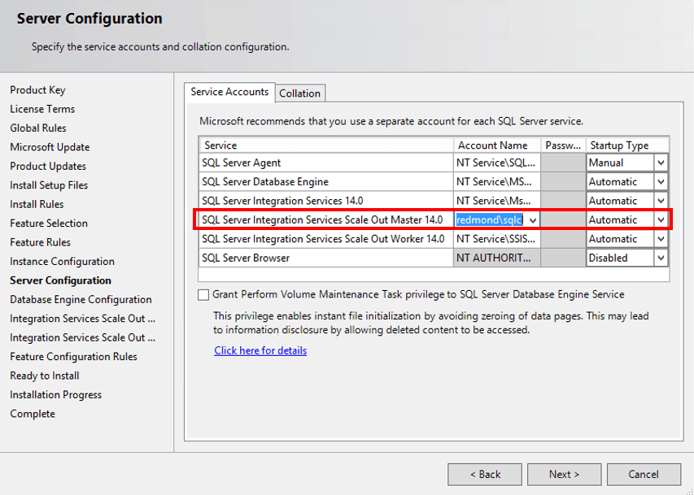Open Startup Type dropdown for SQL Server Database Engine
This screenshot has height=495, width=694.
[661, 182]
